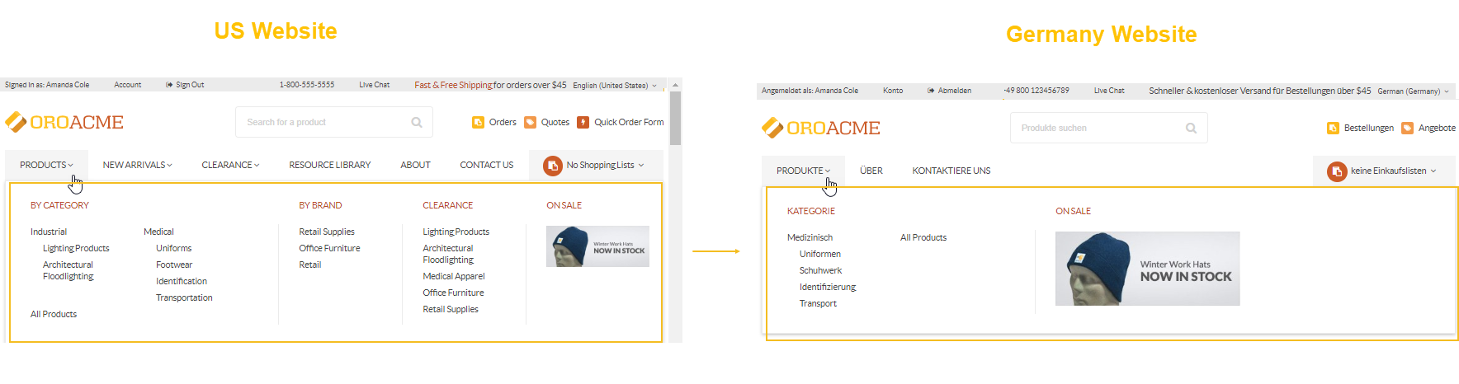
Task: Open Orders icon link on US website
Action: pyautogui.click(x=478, y=122)
